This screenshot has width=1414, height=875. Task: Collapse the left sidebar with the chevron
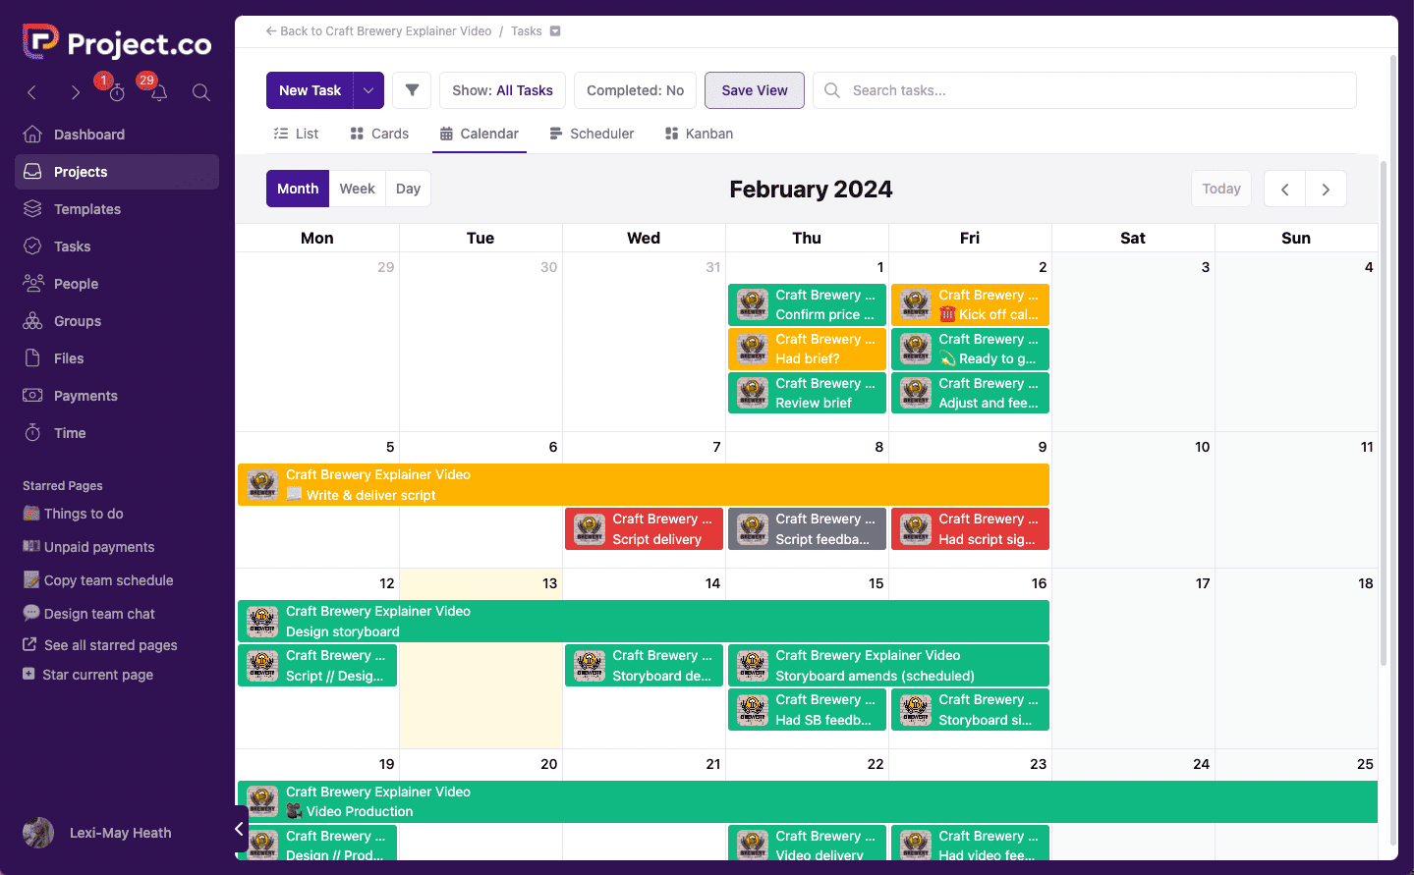click(x=238, y=830)
